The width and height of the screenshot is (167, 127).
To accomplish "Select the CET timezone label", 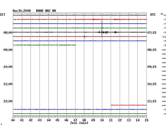I will (3, 15).
